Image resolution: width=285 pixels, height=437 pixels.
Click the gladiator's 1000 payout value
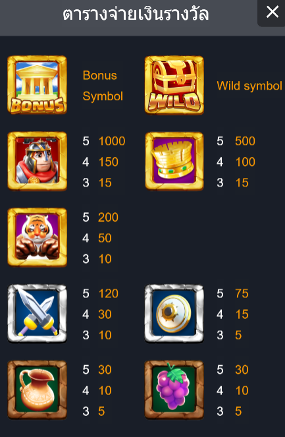point(112,141)
